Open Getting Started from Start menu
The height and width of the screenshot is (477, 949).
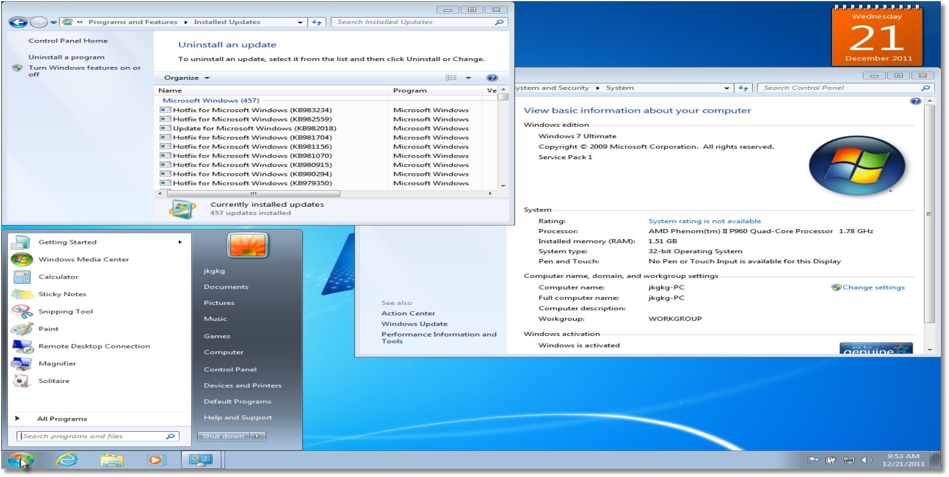67,242
